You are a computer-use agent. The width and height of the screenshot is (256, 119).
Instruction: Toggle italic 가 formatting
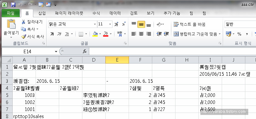(x=59, y=34)
